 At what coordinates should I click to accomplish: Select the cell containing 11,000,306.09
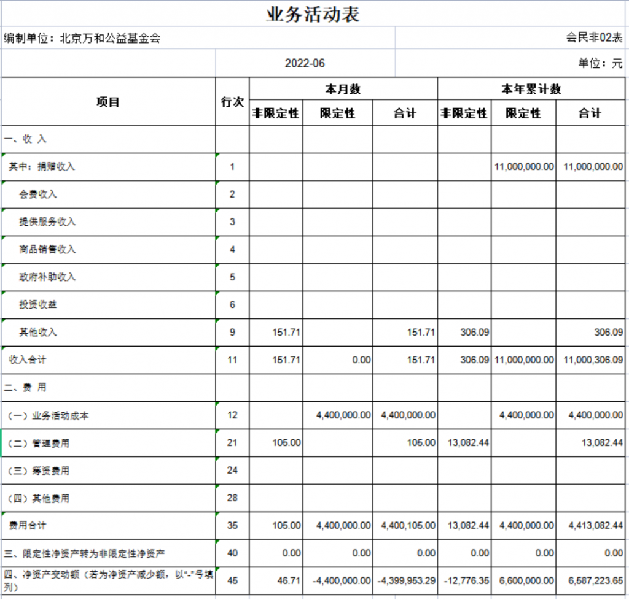click(x=590, y=360)
